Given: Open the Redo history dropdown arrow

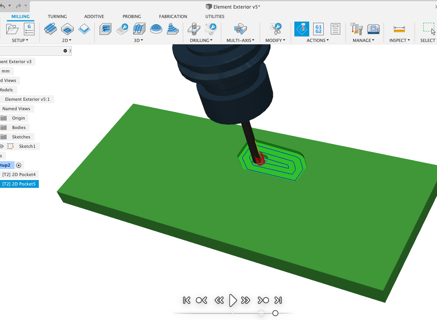Looking at the screenshot, I should tap(25, 5).
